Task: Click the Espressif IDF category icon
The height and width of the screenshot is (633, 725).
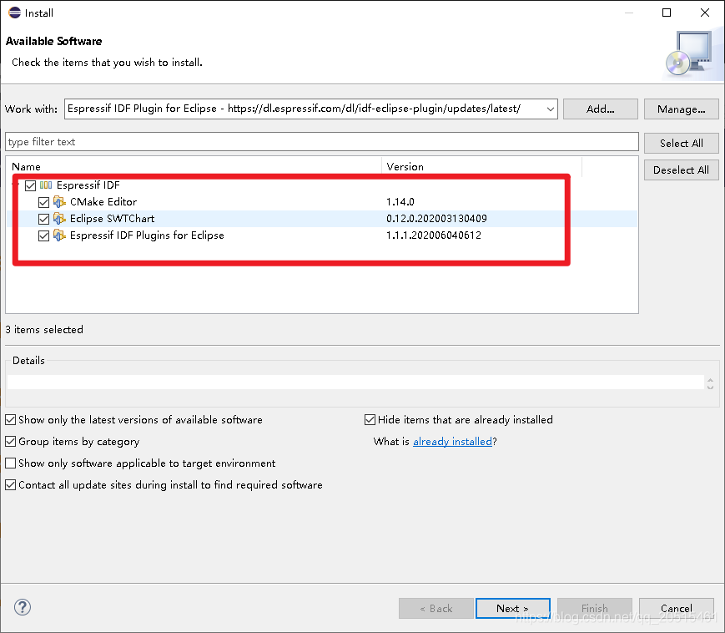Action: click(x=45, y=185)
